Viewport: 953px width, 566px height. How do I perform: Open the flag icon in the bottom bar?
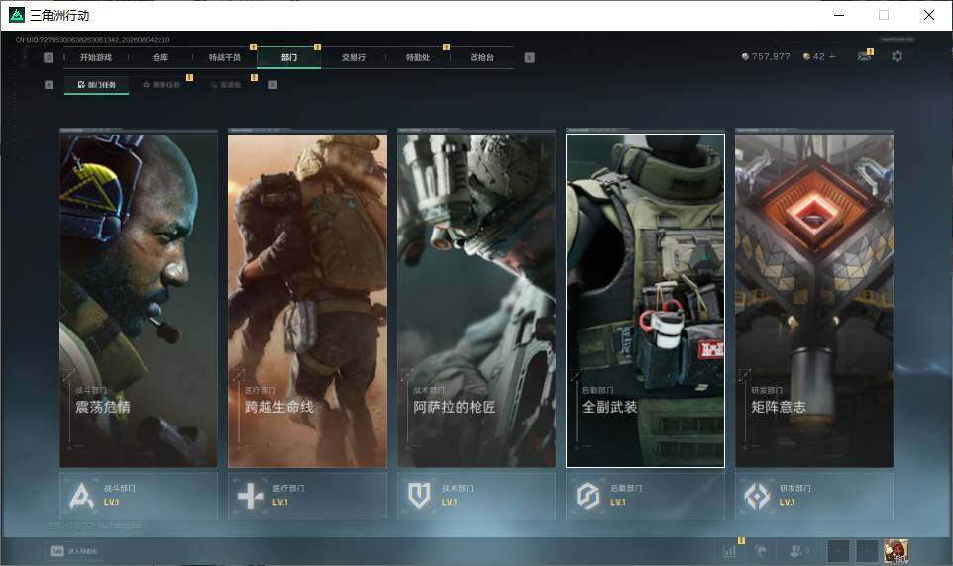point(761,551)
